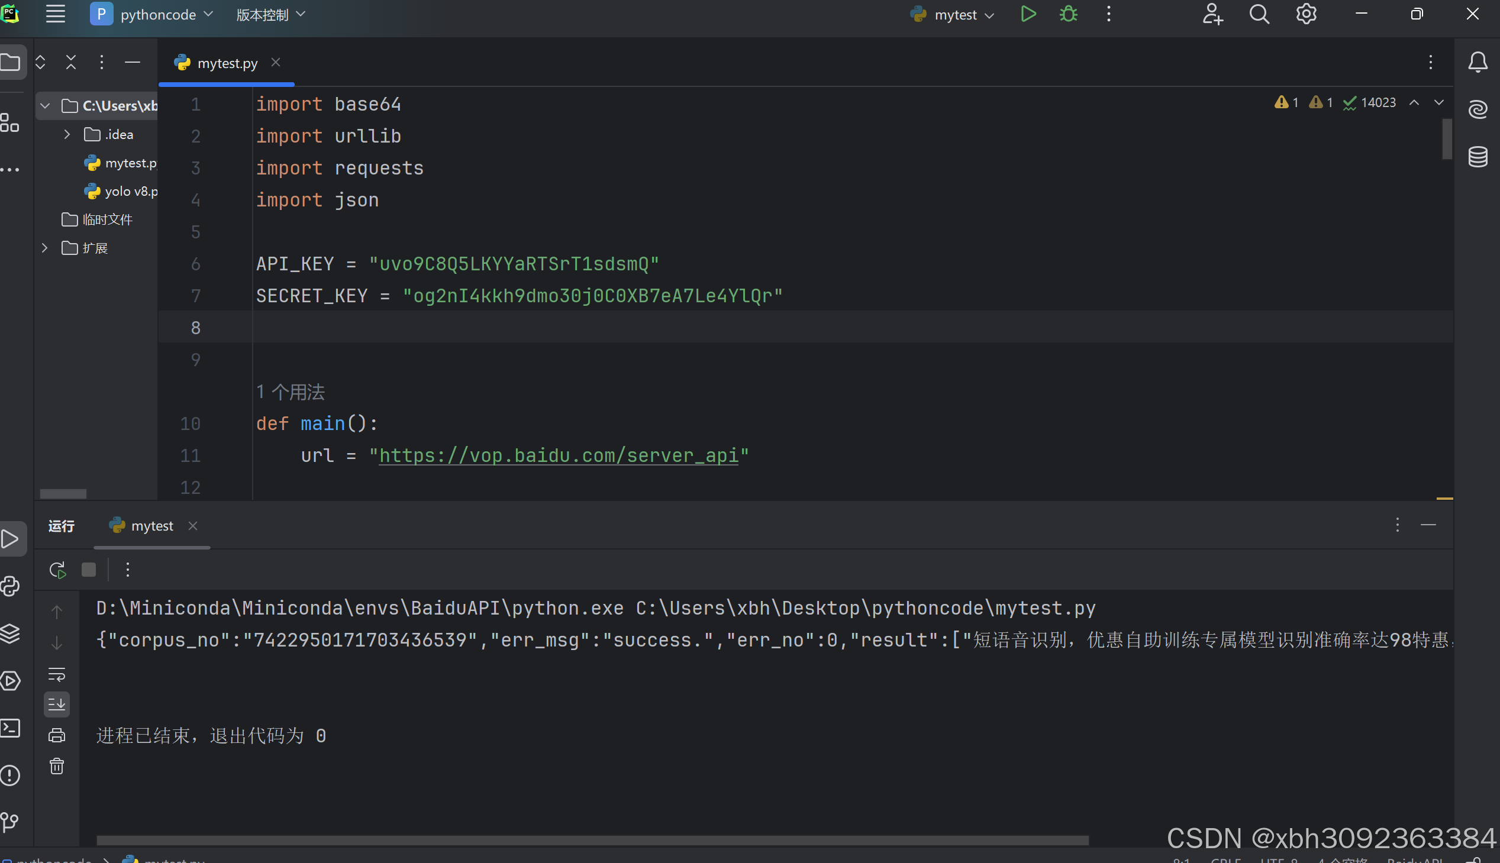Rerun mytest in the Run panel
Viewport: 1500px width, 863px height.
(x=57, y=570)
